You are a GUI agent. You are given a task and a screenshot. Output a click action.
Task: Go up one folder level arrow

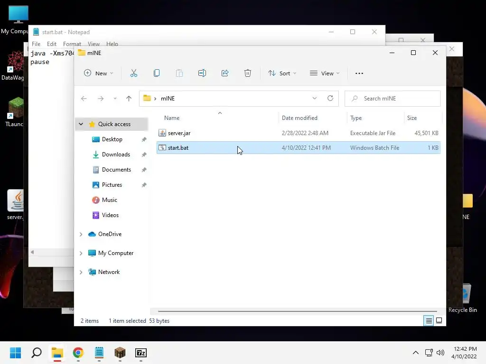click(129, 99)
